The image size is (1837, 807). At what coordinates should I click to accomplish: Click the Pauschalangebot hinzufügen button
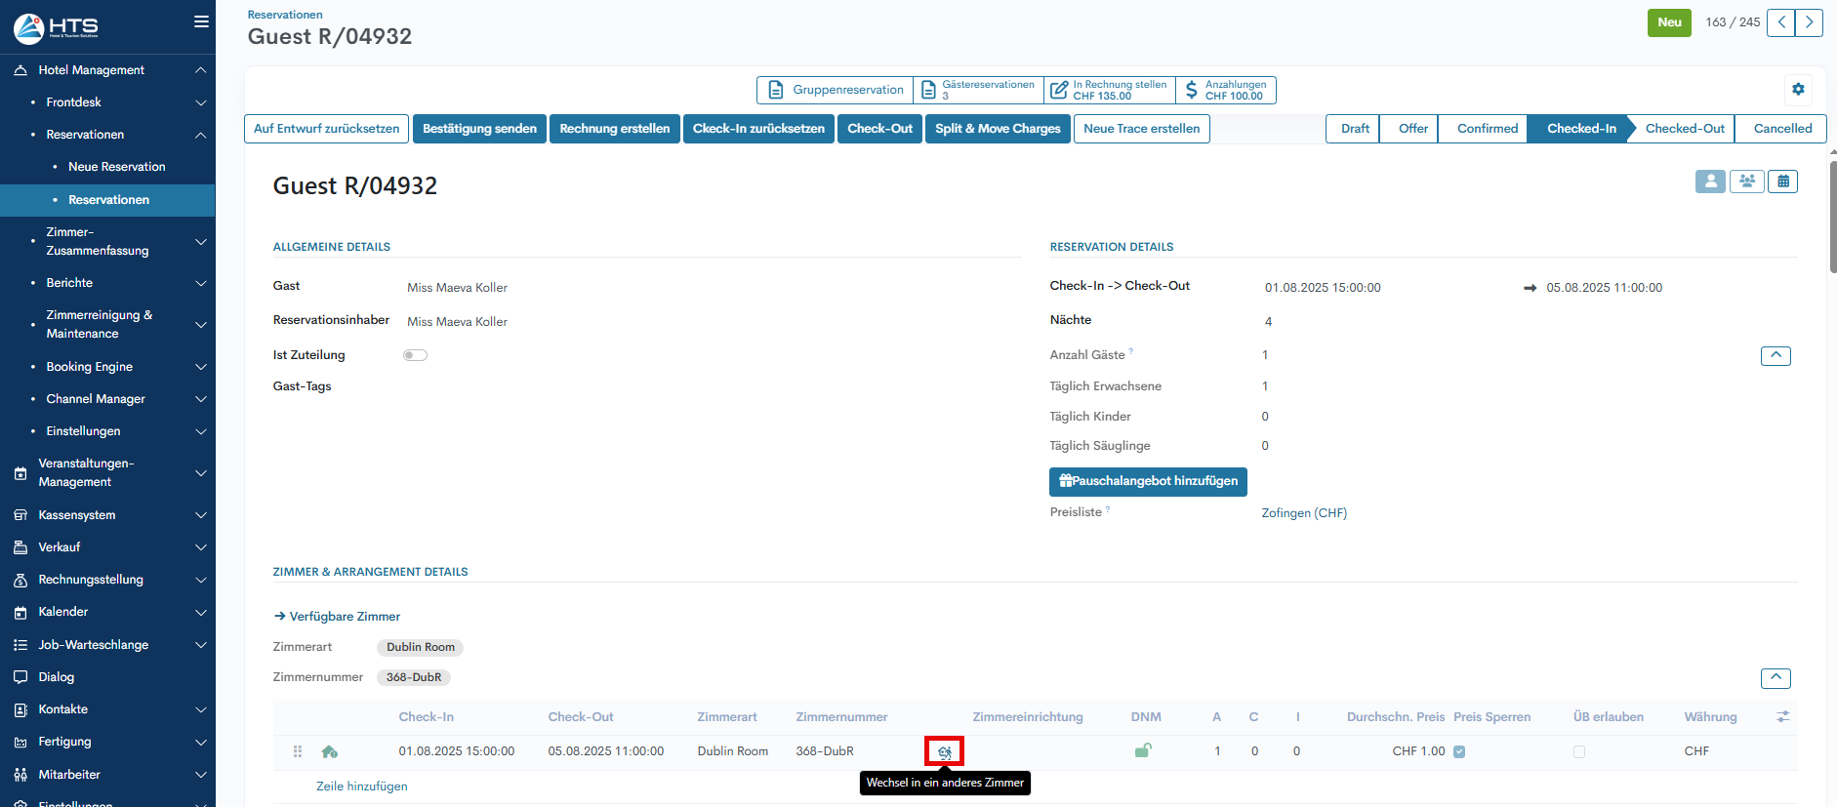click(1148, 481)
